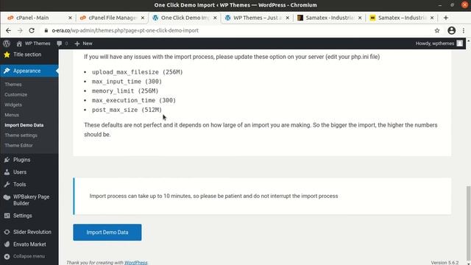Go back with browser back arrow

[8, 30]
